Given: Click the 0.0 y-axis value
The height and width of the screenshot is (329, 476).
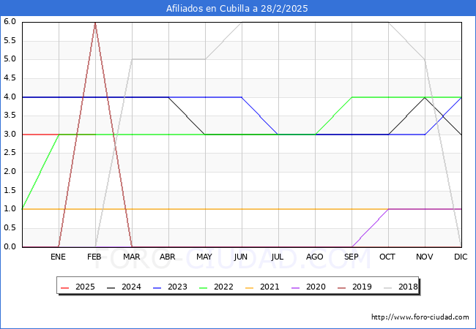Looking at the screenshot, I should [10, 247].
